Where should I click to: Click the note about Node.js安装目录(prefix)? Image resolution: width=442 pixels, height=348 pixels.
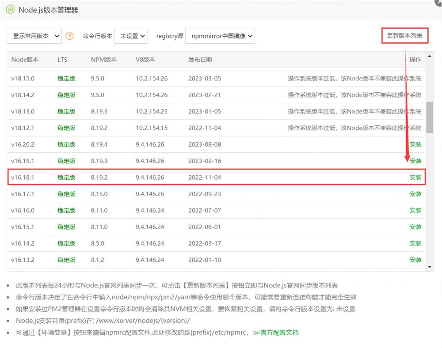pyautogui.click(x=103, y=321)
